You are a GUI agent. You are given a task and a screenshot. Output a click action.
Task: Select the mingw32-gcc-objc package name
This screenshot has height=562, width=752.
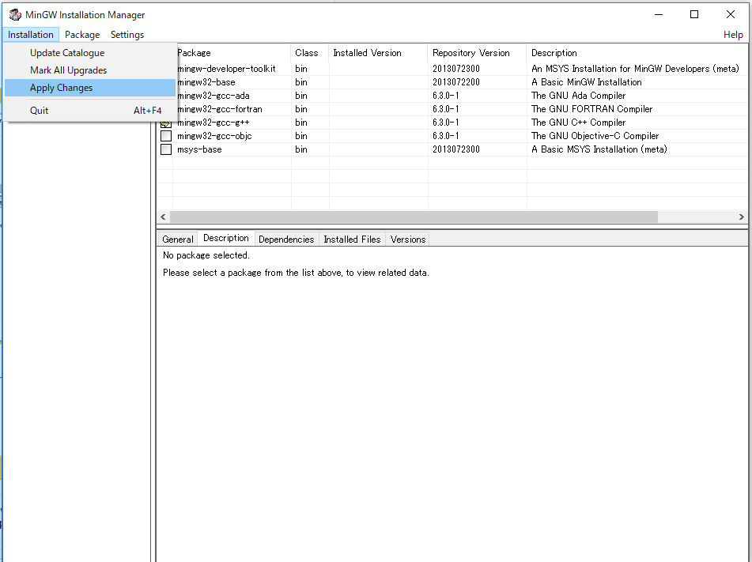214,136
